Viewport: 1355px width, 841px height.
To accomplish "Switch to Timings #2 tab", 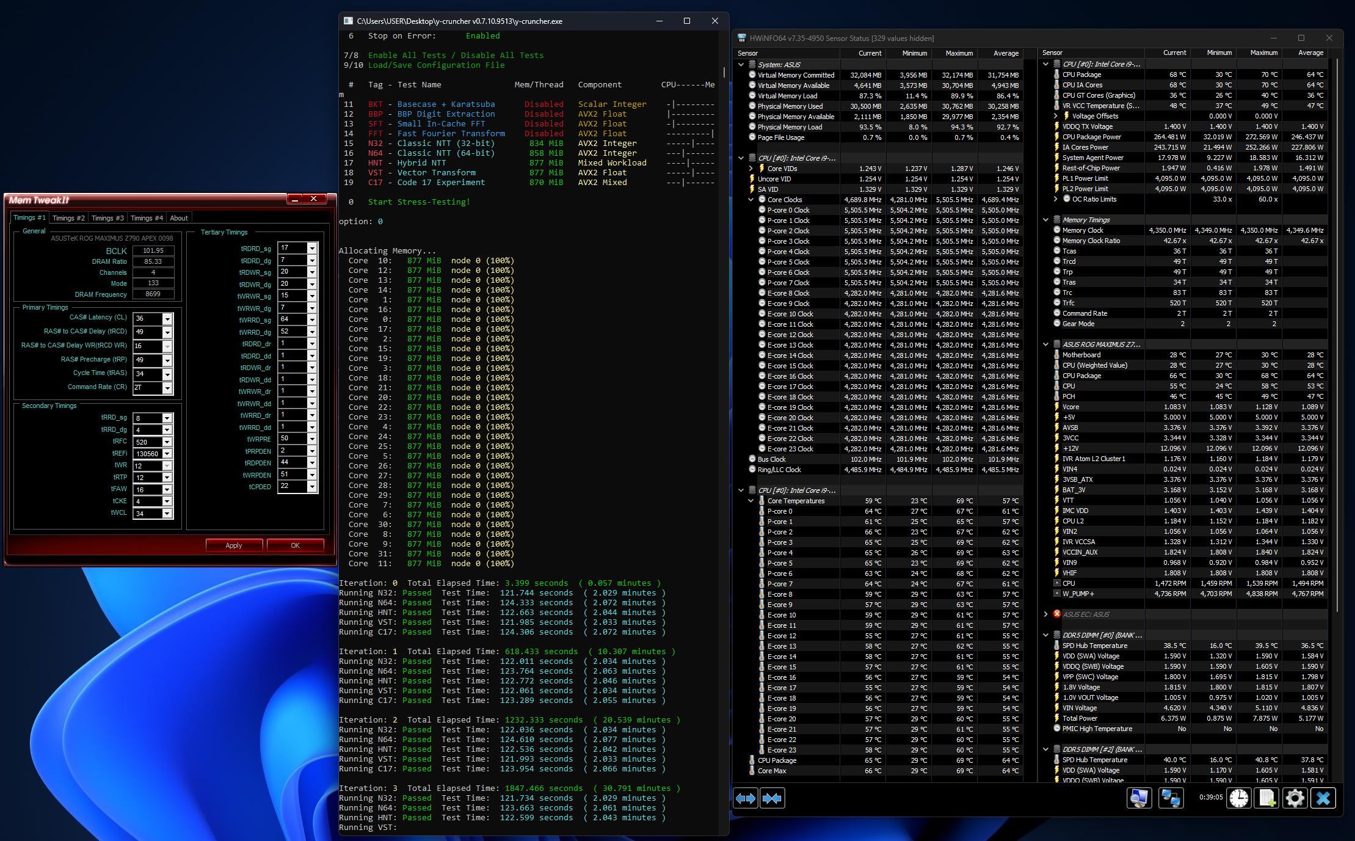I will tap(68, 218).
